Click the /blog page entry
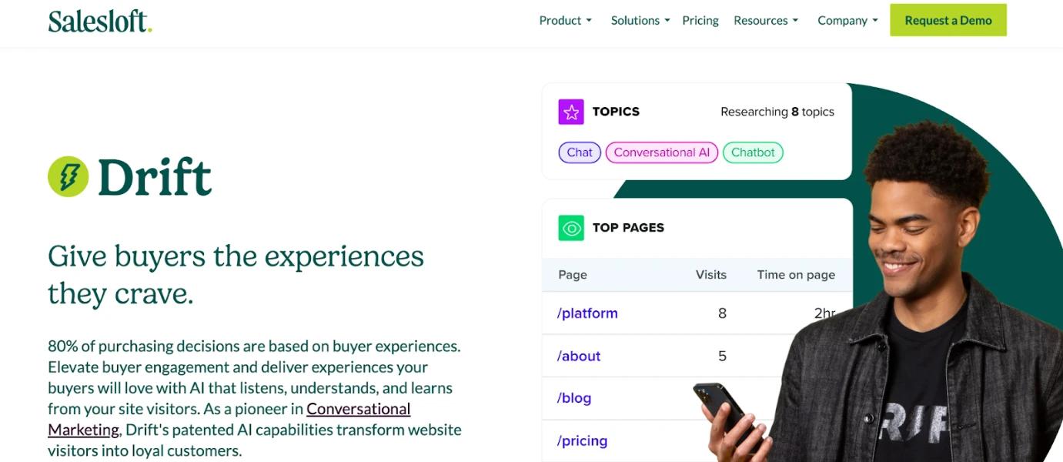This screenshot has width=1063, height=462. click(x=574, y=398)
